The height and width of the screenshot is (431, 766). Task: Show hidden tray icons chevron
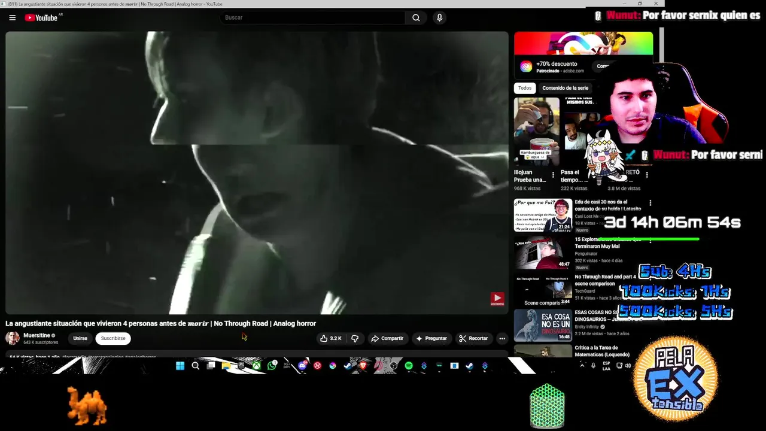coord(582,366)
